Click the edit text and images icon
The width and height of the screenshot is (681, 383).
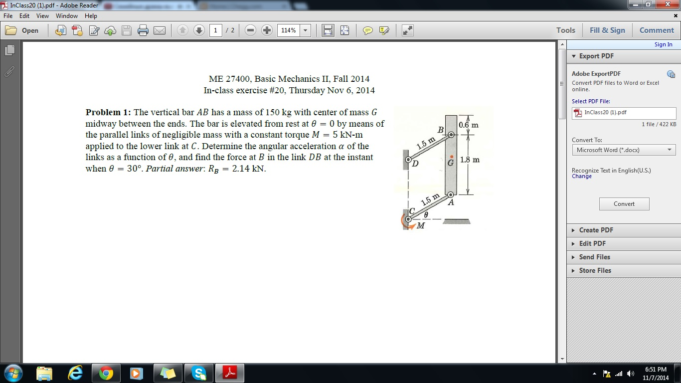94,30
